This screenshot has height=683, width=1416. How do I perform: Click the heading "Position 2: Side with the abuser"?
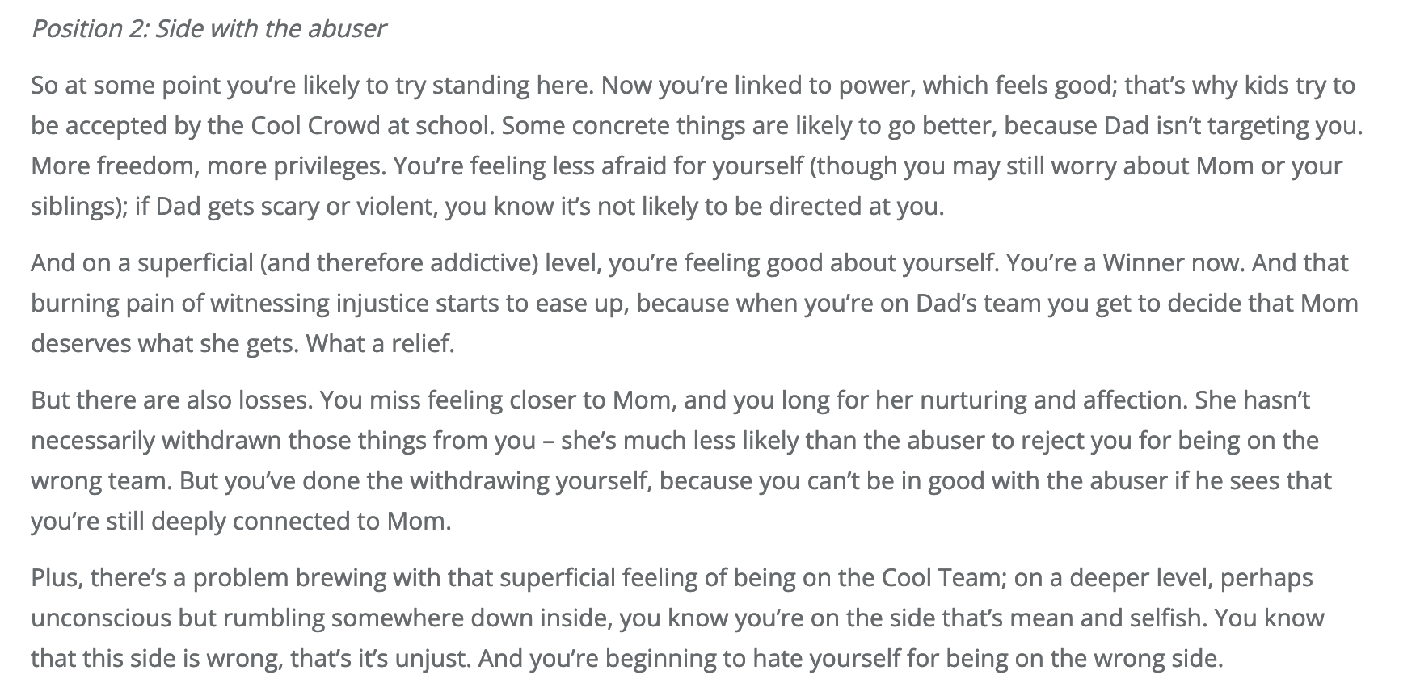coord(209,29)
